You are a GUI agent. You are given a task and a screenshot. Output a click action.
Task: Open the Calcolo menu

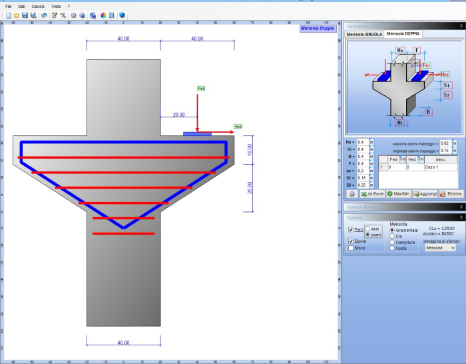pos(38,6)
